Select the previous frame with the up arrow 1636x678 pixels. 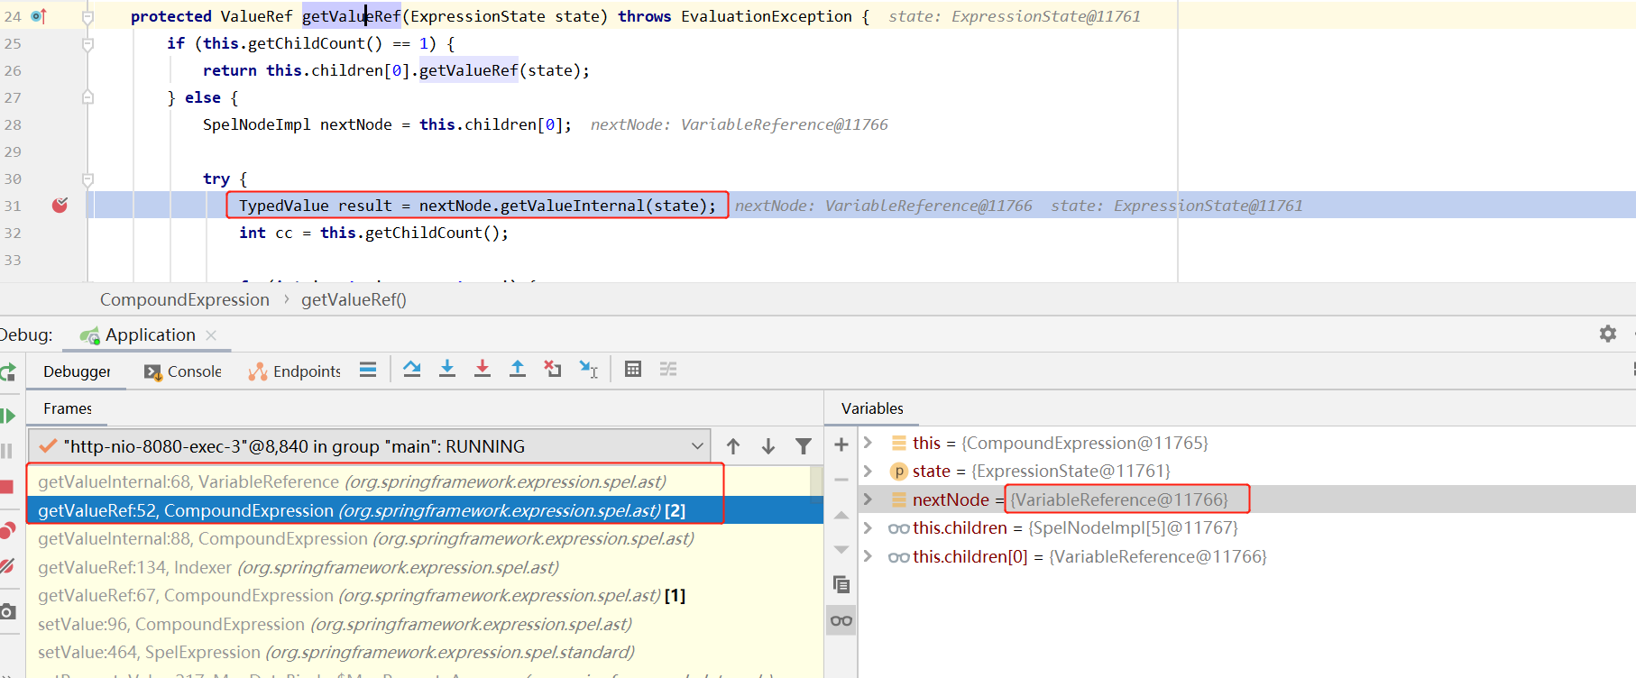pyautogui.click(x=733, y=446)
